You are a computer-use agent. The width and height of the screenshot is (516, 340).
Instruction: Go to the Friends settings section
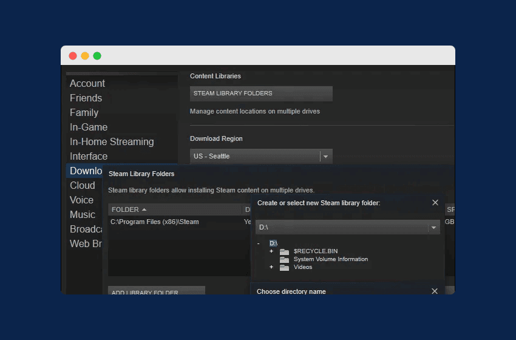86,98
